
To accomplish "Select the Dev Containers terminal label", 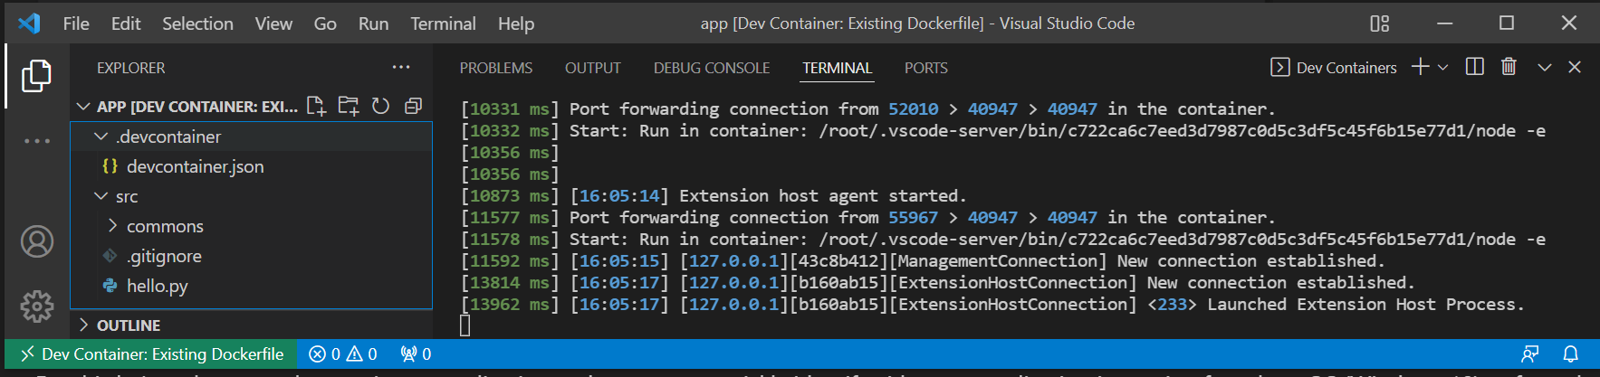I will 1334,68.
